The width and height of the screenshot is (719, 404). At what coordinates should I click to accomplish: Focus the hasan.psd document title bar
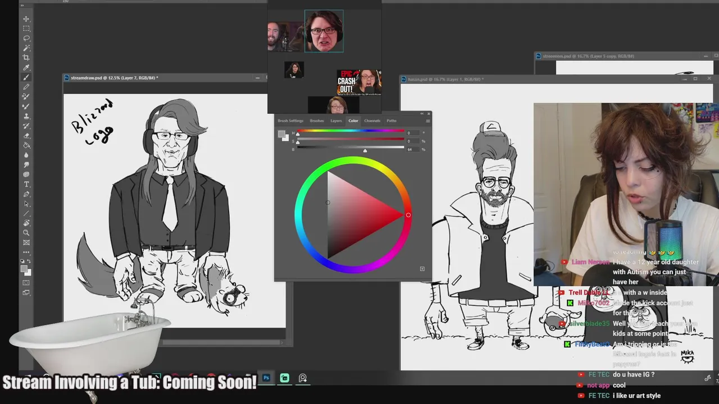coord(557,79)
